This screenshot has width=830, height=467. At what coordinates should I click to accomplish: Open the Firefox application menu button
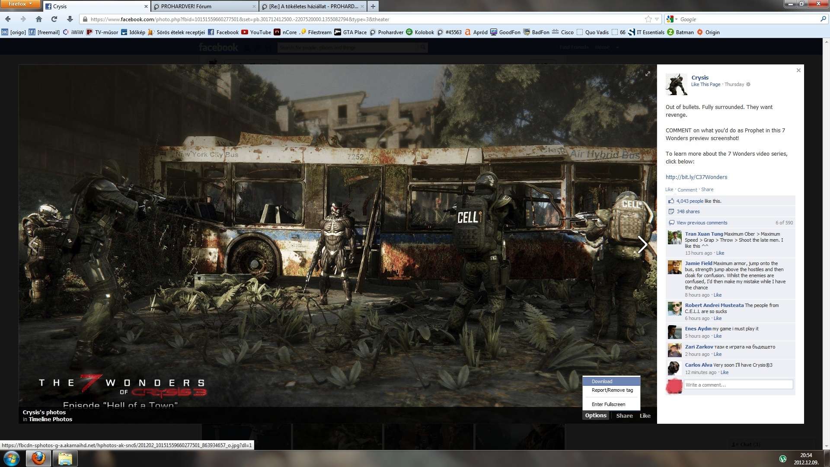pyautogui.click(x=20, y=4)
